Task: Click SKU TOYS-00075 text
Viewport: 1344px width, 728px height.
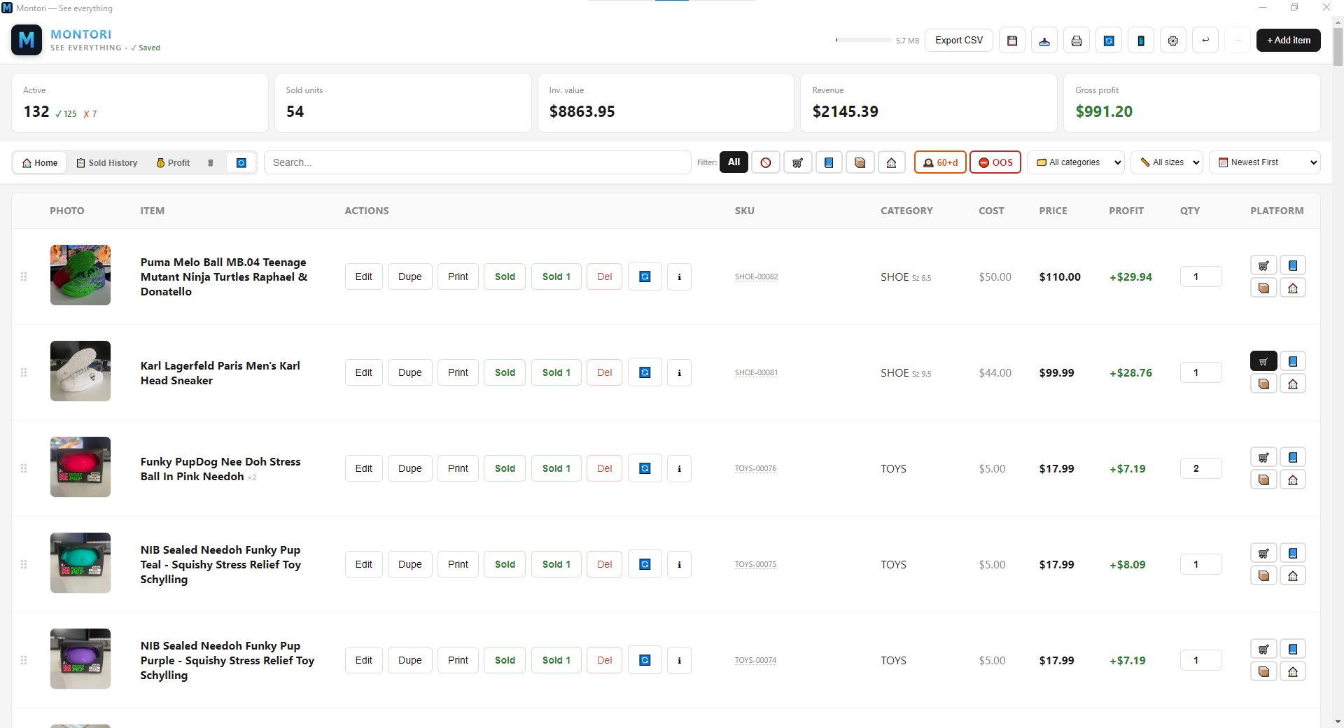Action: pyautogui.click(x=755, y=564)
